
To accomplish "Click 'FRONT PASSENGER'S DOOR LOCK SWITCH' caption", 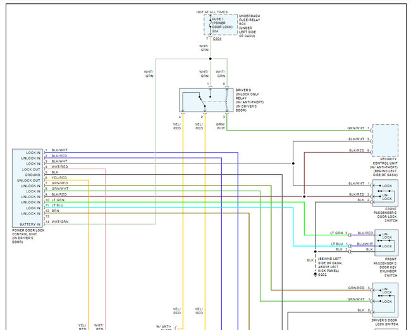I will click(x=385, y=215).
